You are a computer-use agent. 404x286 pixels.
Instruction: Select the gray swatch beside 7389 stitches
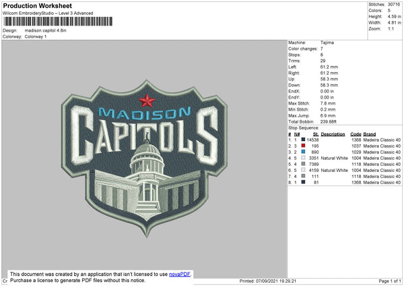click(x=303, y=164)
